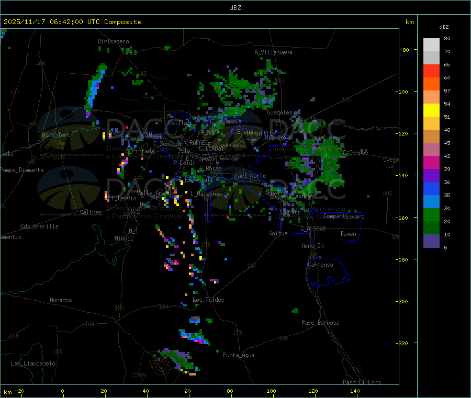This screenshot has height=398, width=471.
Task: Pick the purple 36–39 dBZ legend swatch
Action: click(431, 176)
